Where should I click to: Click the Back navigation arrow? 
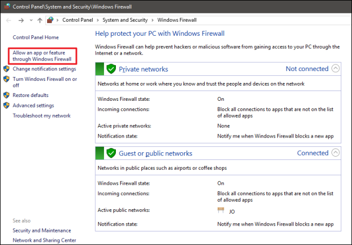click(x=8, y=20)
